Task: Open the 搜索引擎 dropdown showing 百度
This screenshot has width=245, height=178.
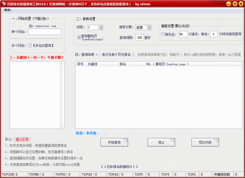Action: pos(149,28)
